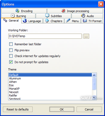Select the Default theme
This screenshot has height=116, width=105.
[x=50, y=75]
